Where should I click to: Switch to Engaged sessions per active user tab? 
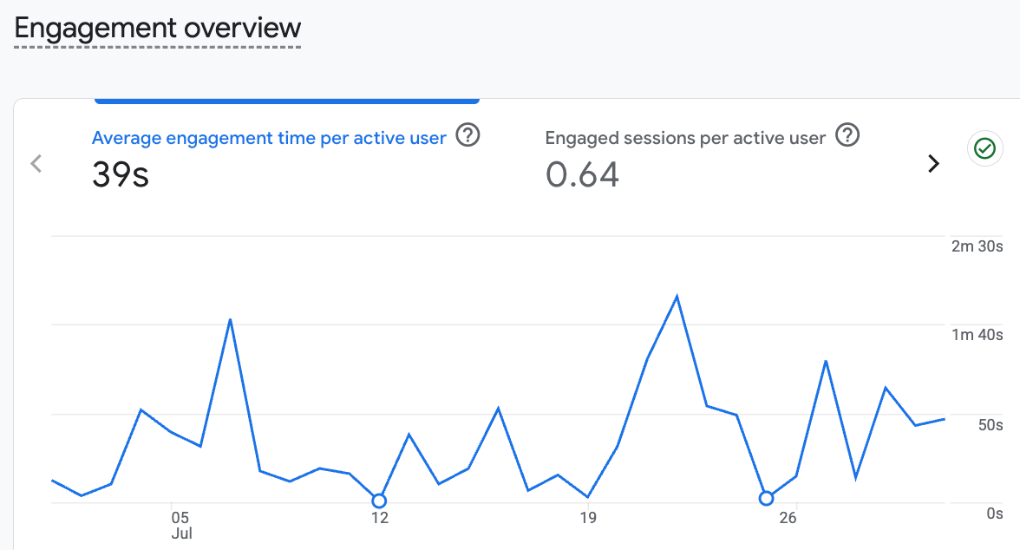(685, 138)
